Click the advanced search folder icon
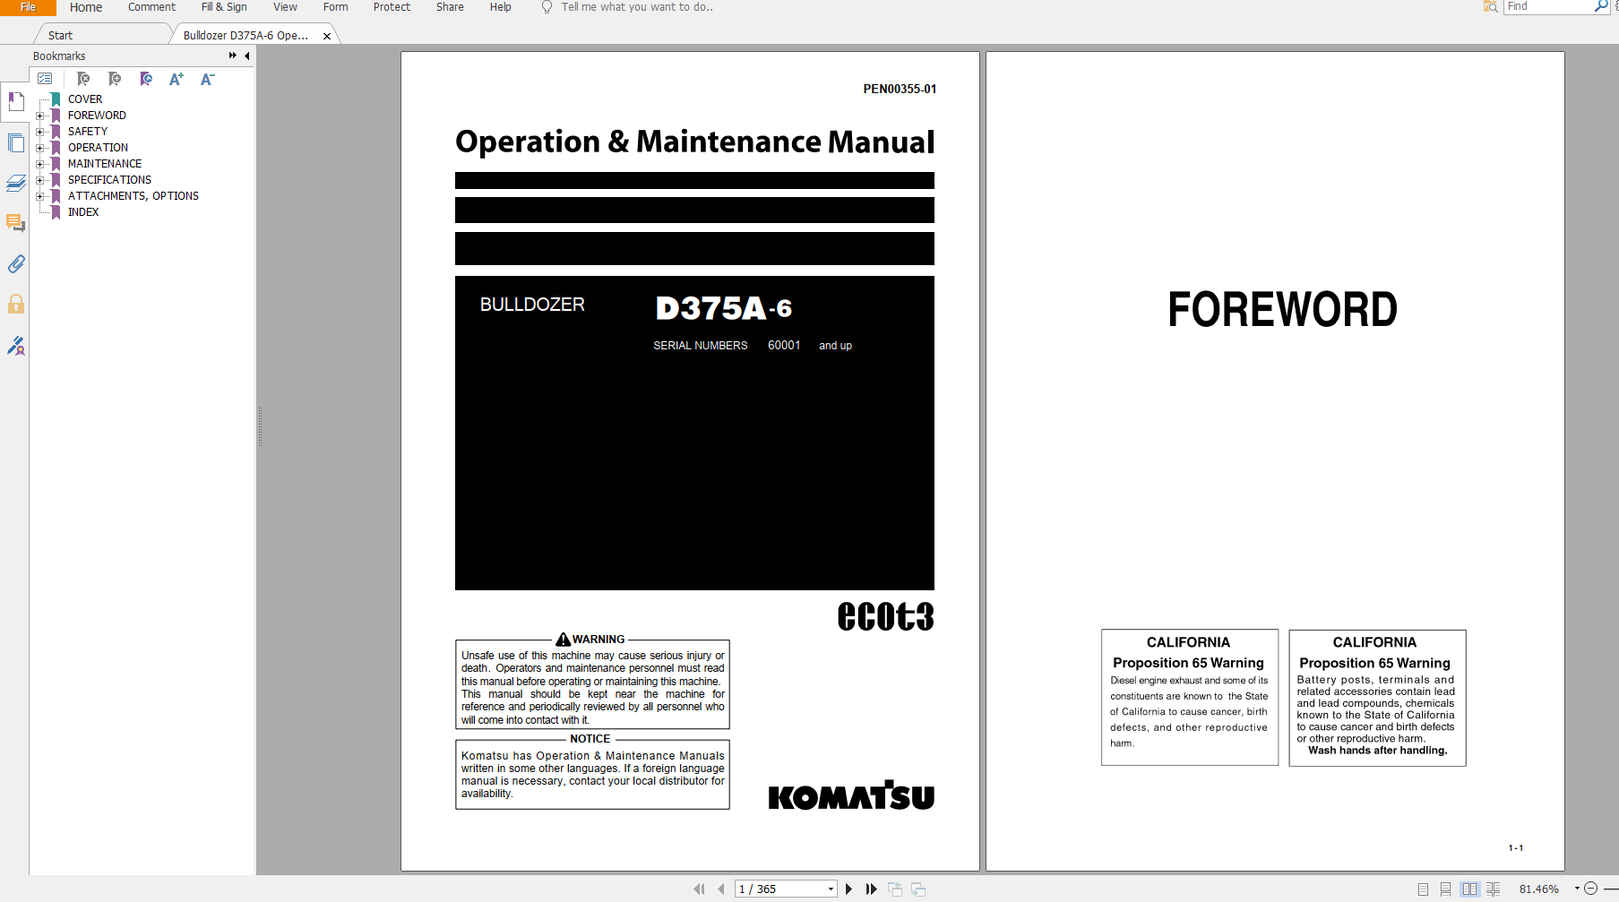1619x902 pixels. tap(1491, 6)
